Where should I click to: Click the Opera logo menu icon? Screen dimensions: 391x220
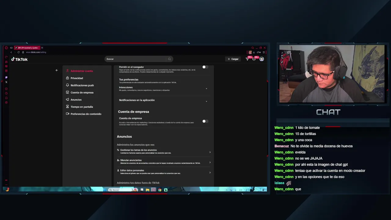coord(6,48)
